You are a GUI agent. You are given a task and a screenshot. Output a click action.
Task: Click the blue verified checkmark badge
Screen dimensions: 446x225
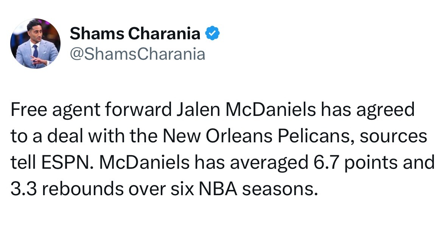point(213,33)
